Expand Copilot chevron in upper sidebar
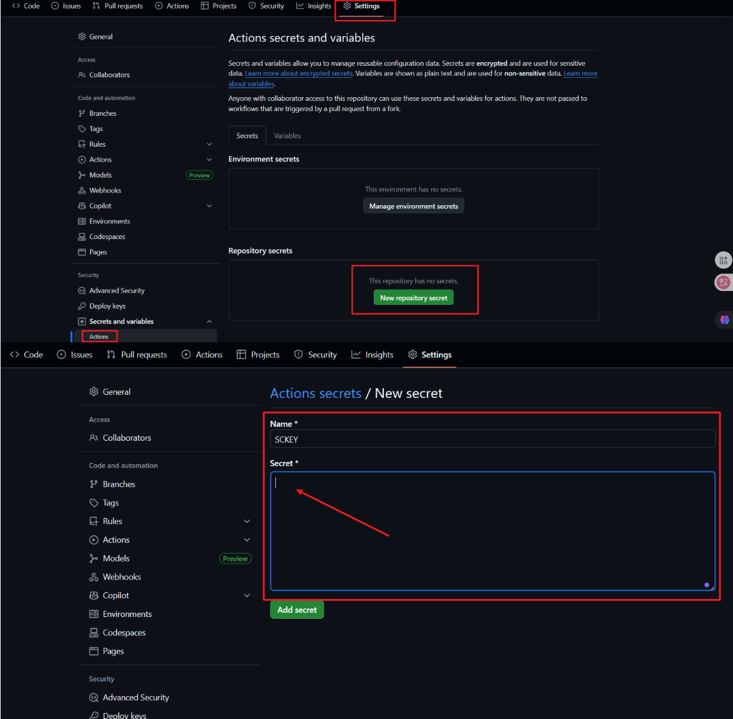 (x=210, y=206)
